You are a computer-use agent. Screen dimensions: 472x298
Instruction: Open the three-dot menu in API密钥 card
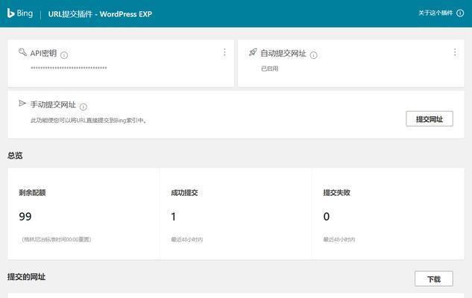(x=224, y=52)
